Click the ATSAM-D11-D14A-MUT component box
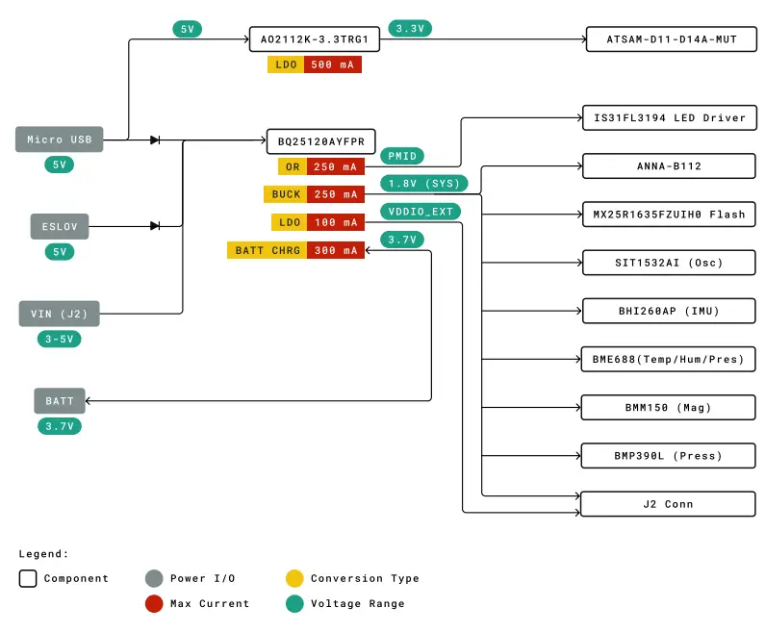The width and height of the screenshot is (765, 633). click(672, 39)
